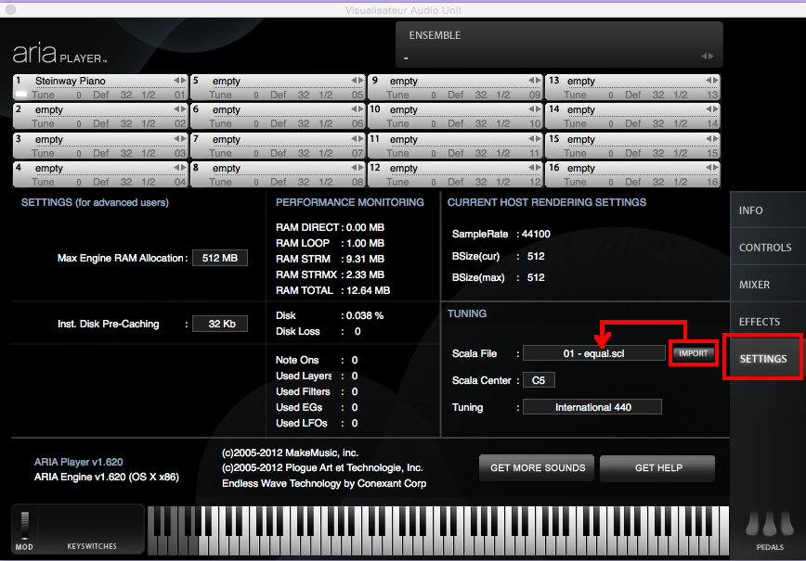Open the Scala File equal.scl selector
Image resolution: width=806 pixels, height=561 pixels.
point(593,353)
